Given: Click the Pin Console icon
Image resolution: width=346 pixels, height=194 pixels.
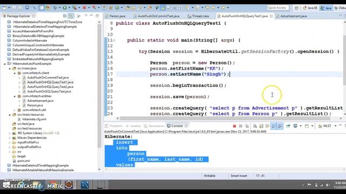Looking at the screenshot, I should (288, 126).
